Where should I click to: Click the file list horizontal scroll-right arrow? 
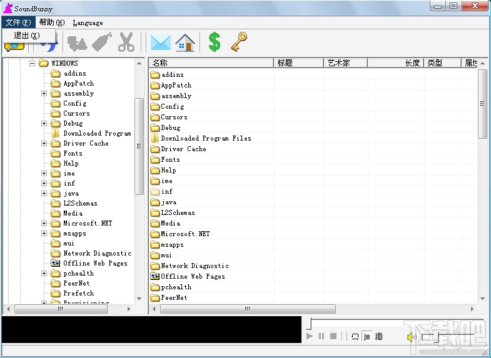tap(472, 309)
